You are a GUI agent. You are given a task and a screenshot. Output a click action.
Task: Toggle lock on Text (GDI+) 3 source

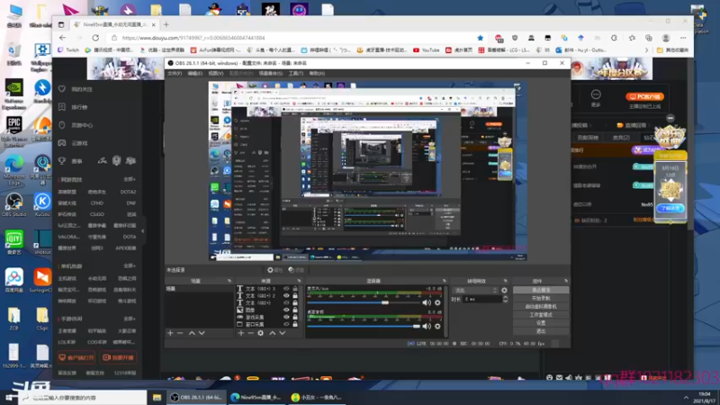coord(295,289)
